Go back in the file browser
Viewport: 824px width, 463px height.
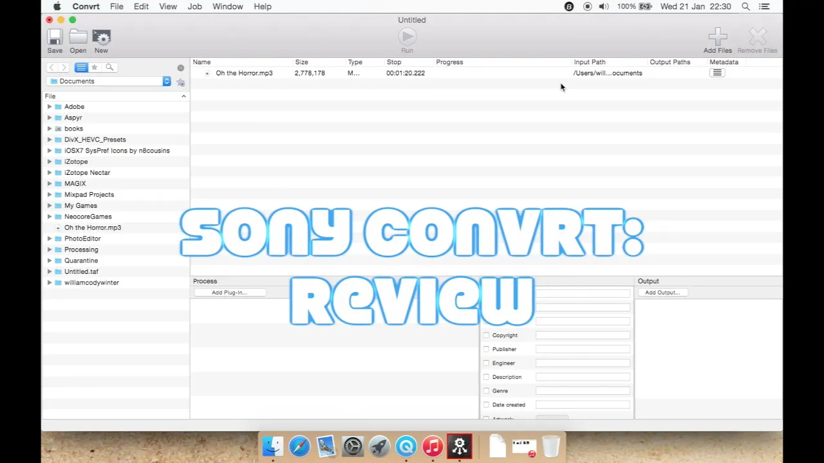coord(51,68)
